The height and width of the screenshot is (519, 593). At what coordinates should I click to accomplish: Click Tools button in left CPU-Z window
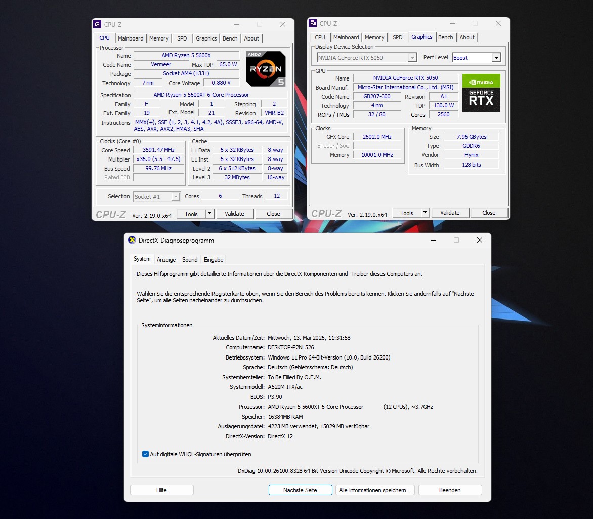(191, 214)
